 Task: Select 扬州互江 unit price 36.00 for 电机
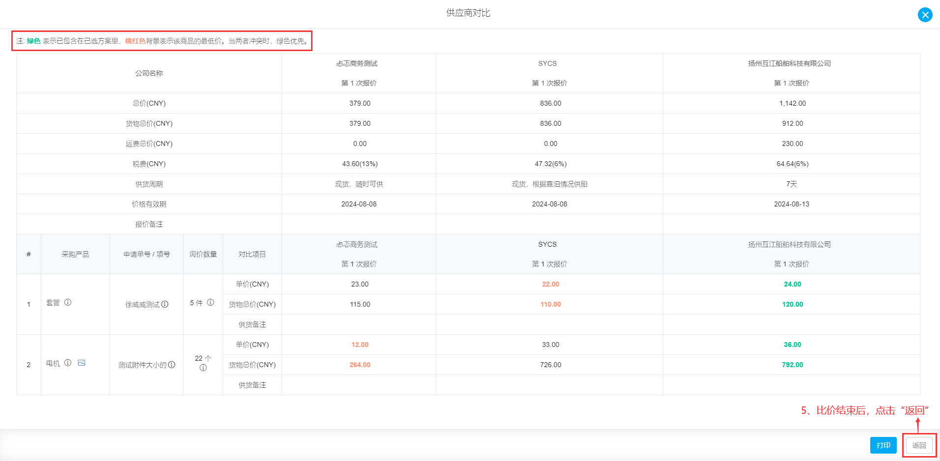792,345
